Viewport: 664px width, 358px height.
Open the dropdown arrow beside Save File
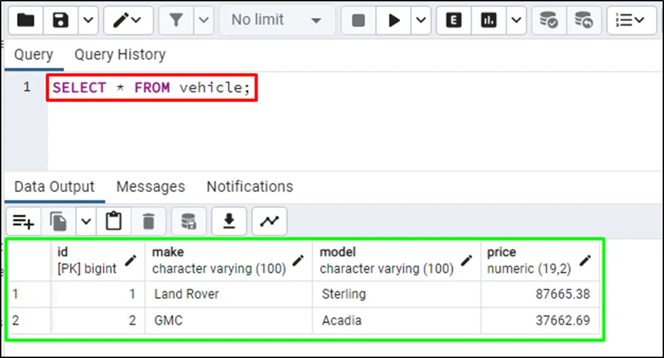click(88, 20)
